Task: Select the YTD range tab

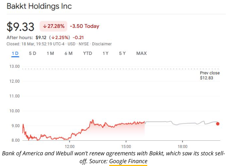Action: [88, 53]
